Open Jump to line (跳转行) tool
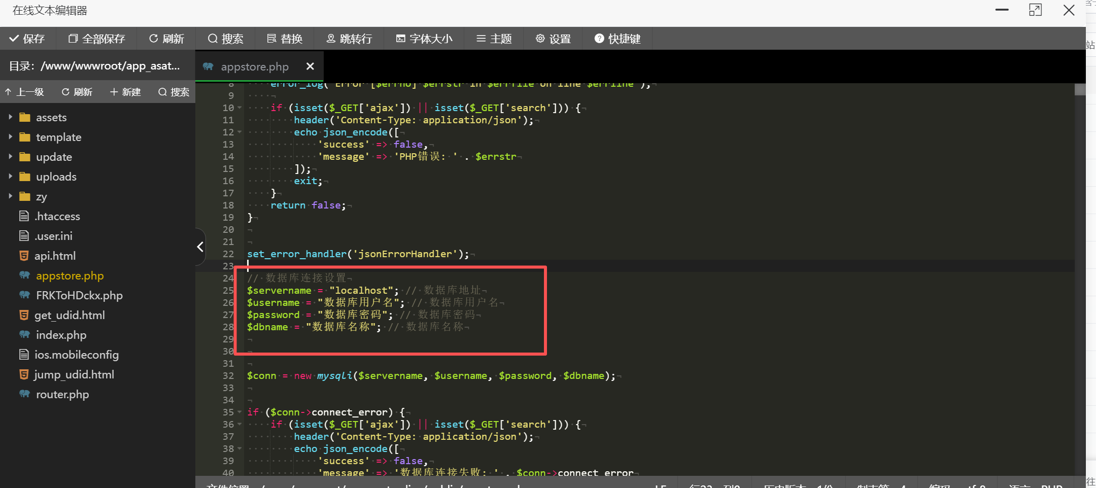Image resolution: width=1096 pixels, height=488 pixels. pos(349,39)
